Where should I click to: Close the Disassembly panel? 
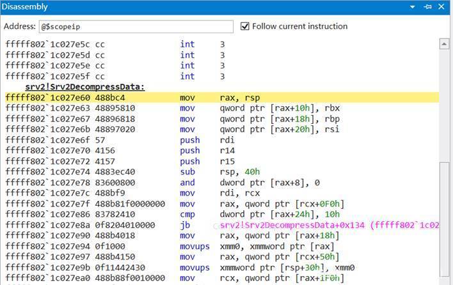(x=443, y=7)
